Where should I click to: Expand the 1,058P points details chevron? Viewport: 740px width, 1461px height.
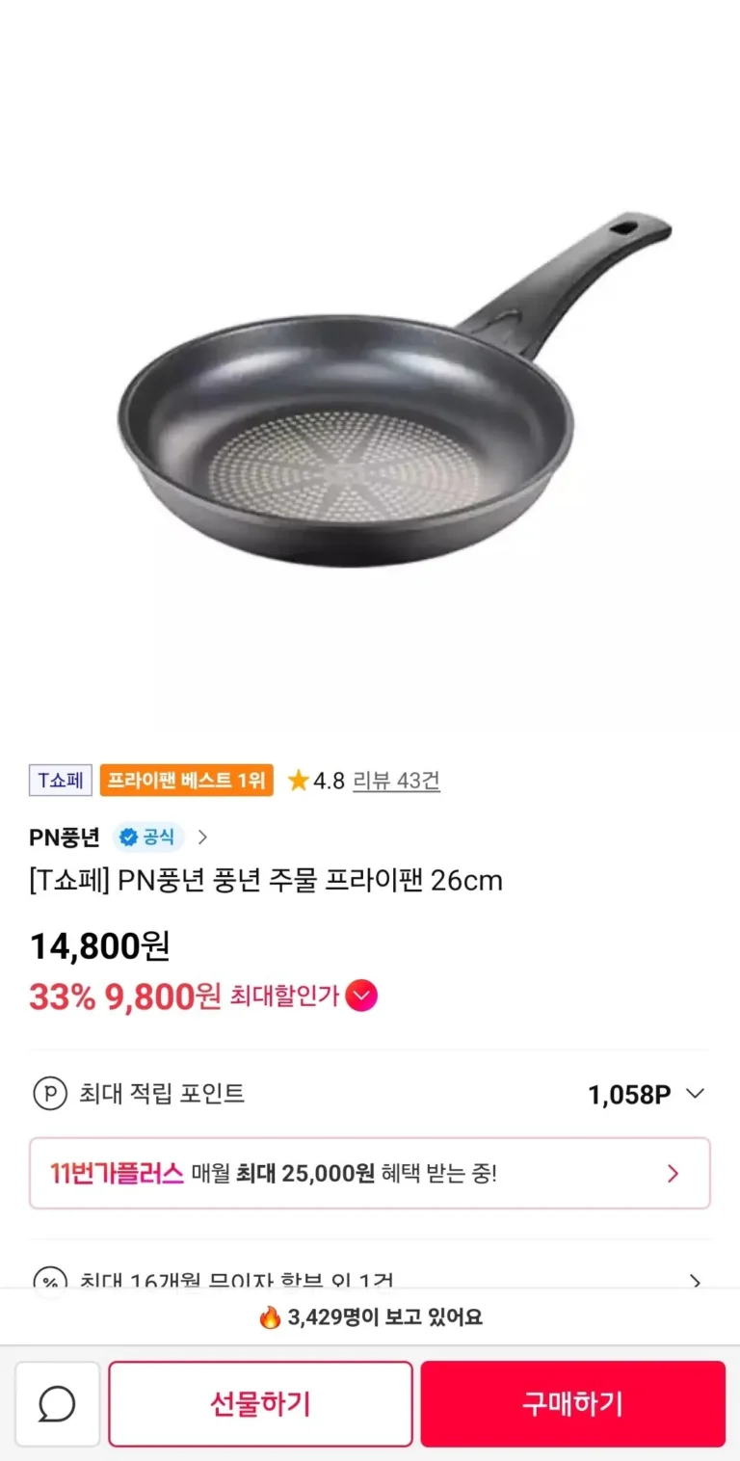pyautogui.click(x=695, y=1094)
